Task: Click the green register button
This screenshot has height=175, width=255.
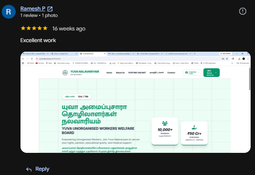Action: [x=211, y=73]
